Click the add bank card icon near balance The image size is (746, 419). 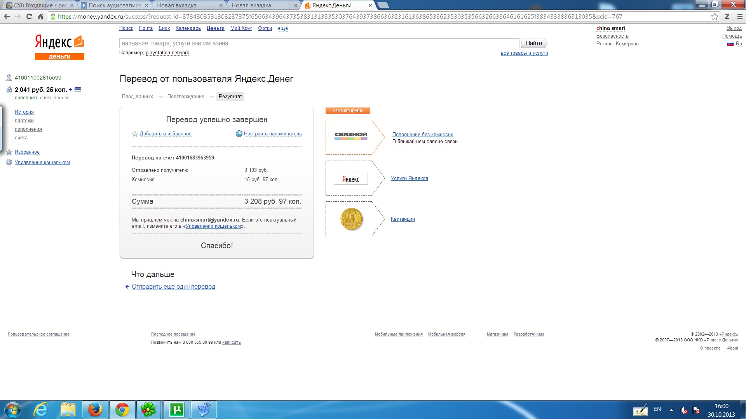[78, 90]
